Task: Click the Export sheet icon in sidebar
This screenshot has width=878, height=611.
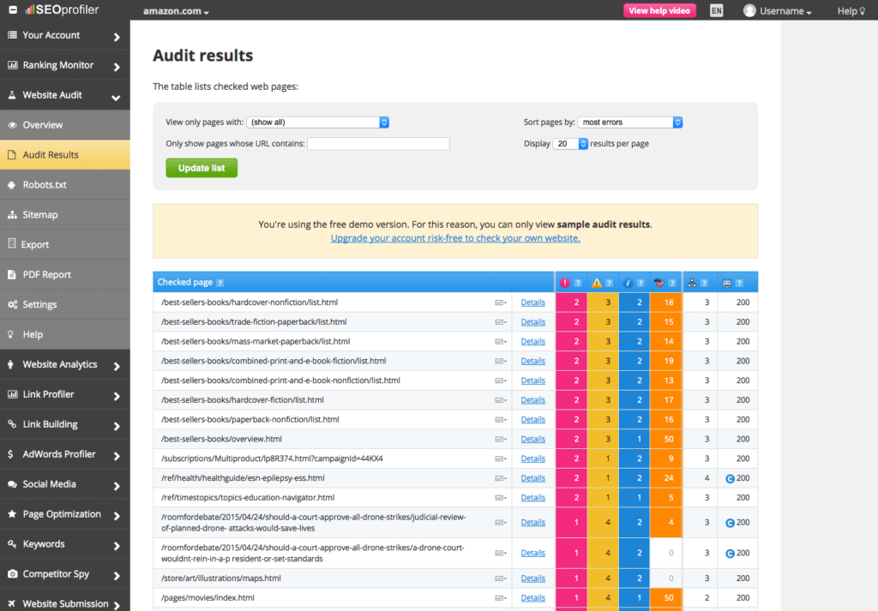Action: (12, 243)
